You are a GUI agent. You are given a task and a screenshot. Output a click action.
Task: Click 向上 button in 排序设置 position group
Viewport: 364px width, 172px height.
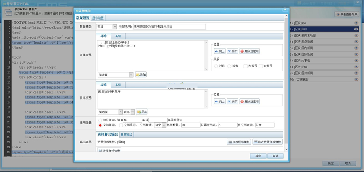coord(220,101)
